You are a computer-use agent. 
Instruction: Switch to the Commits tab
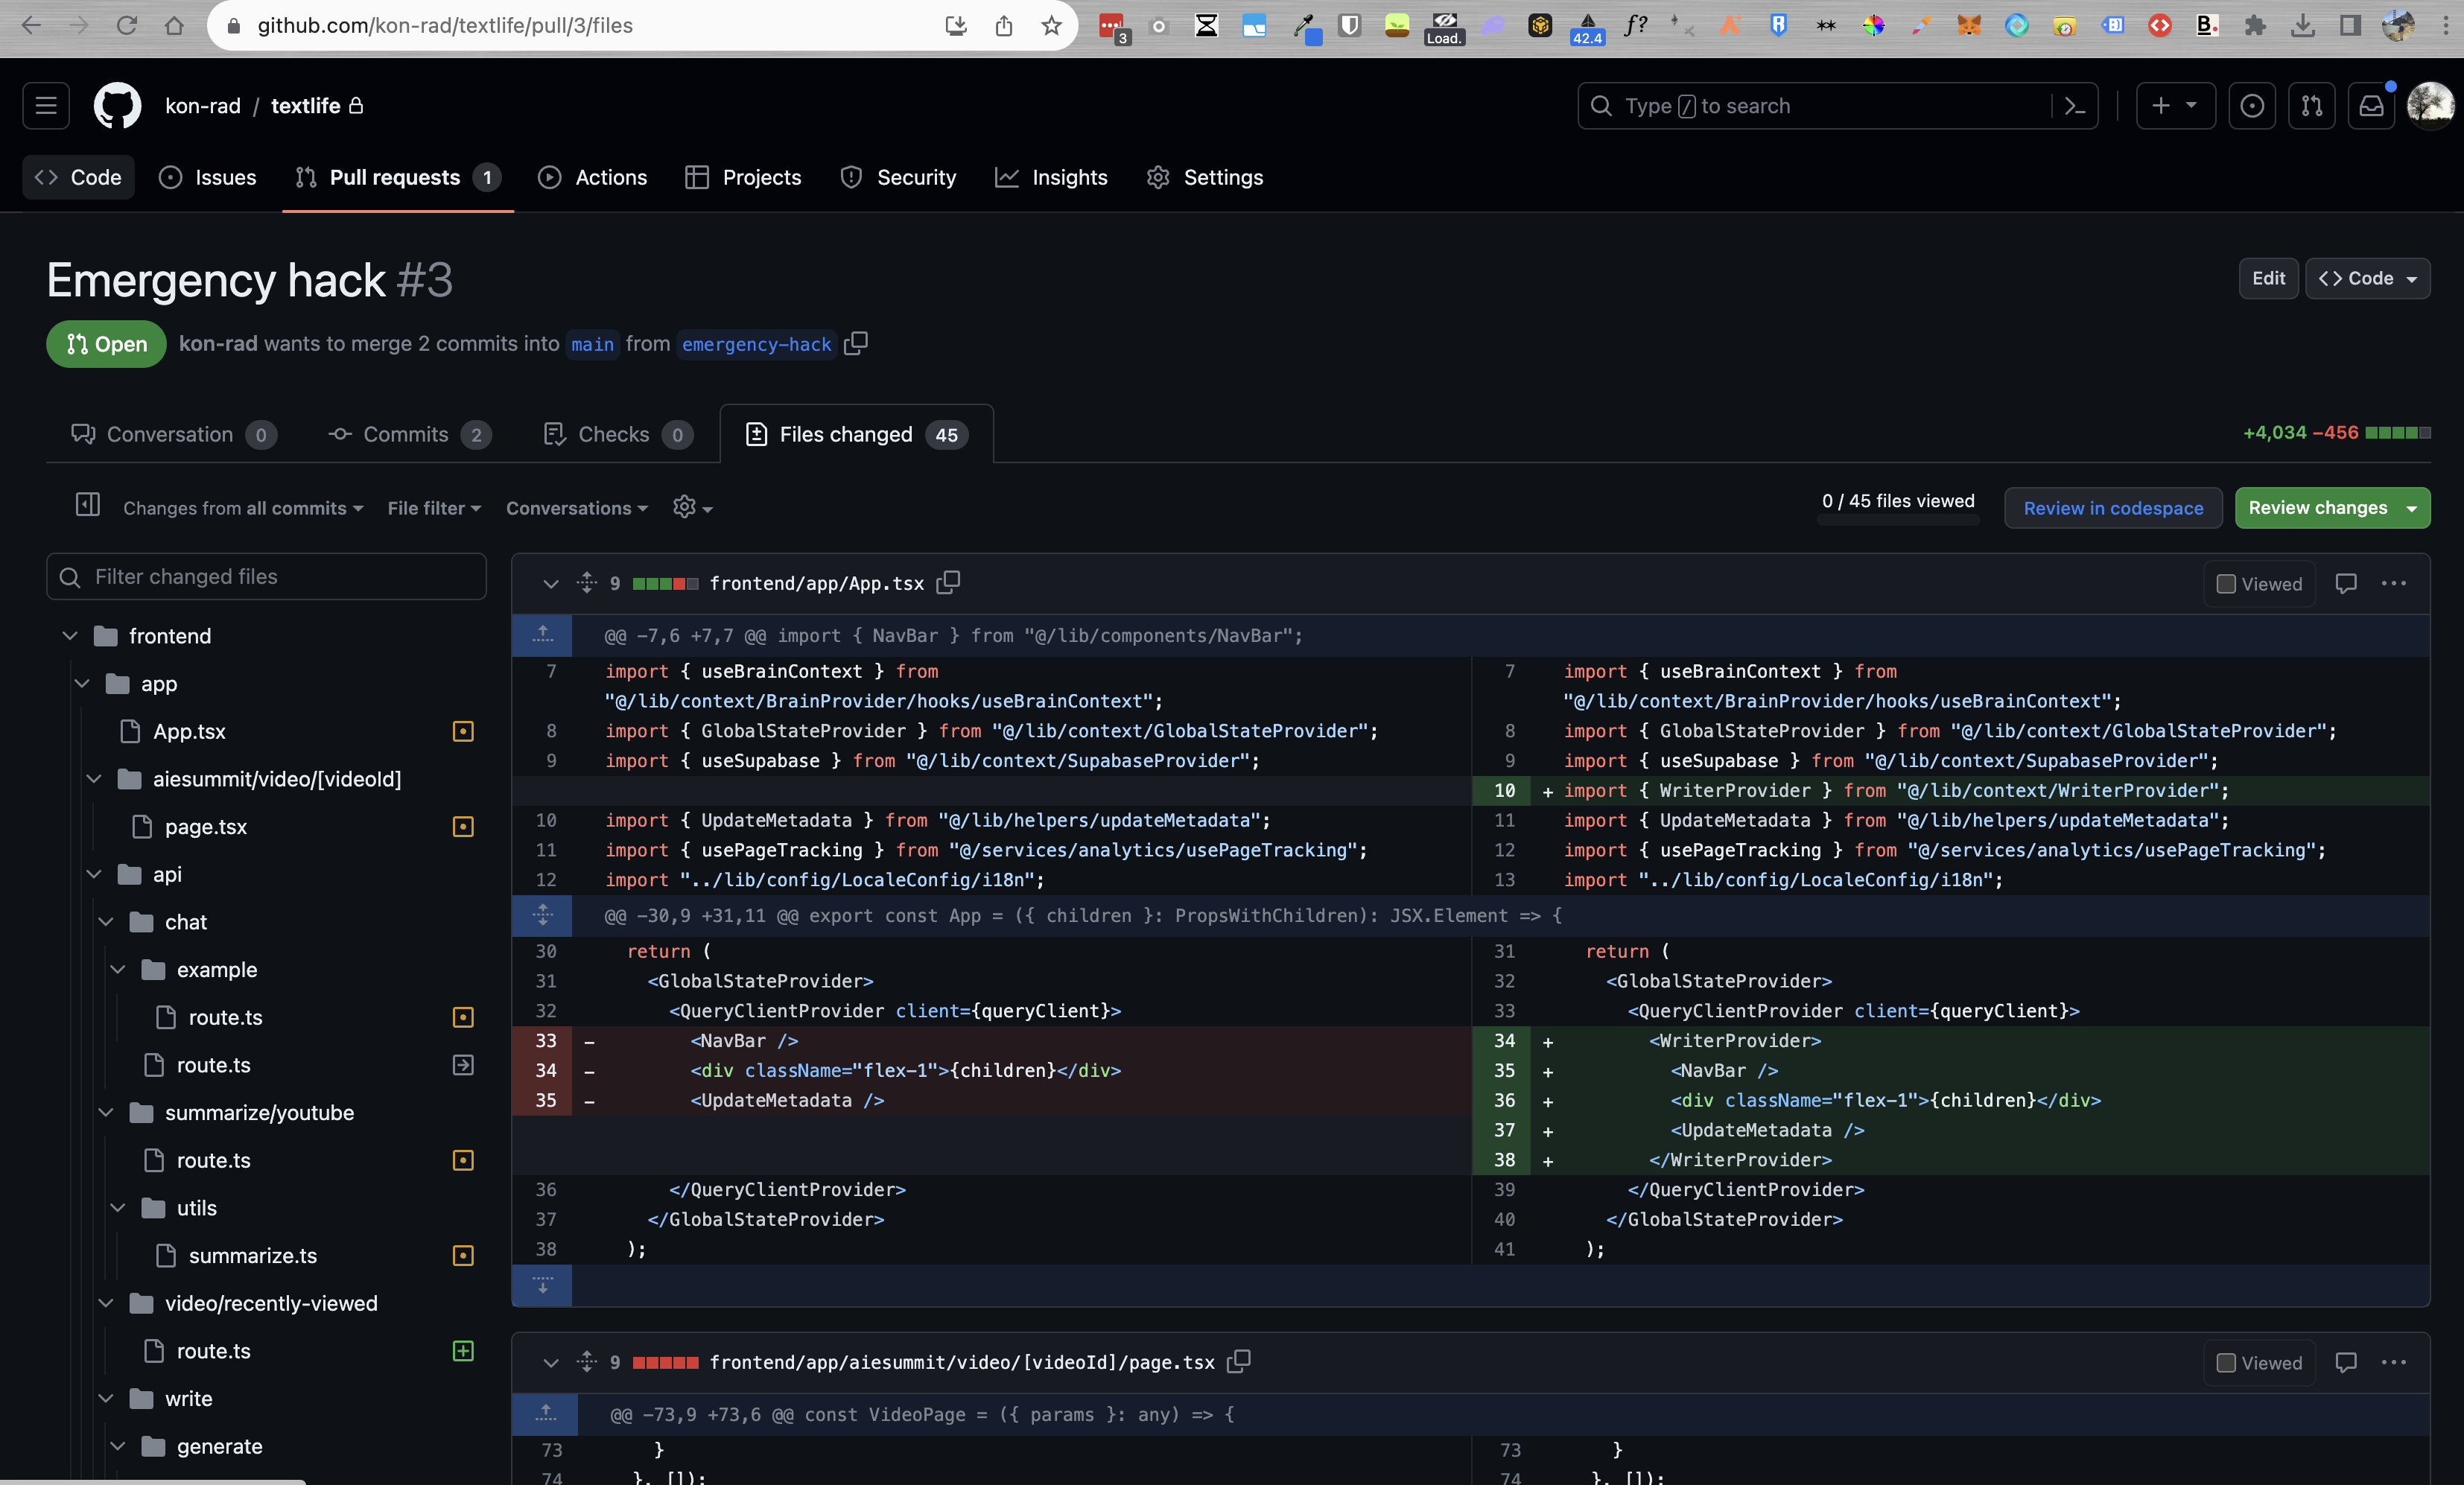(406, 434)
